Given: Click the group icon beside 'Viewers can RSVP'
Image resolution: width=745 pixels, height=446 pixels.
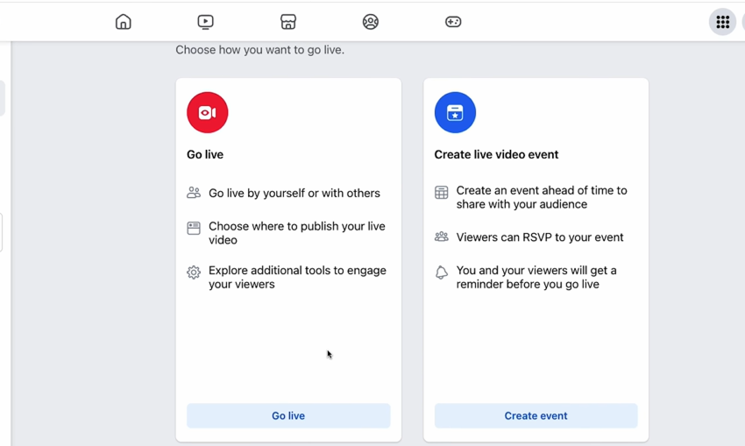Looking at the screenshot, I should [x=442, y=237].
